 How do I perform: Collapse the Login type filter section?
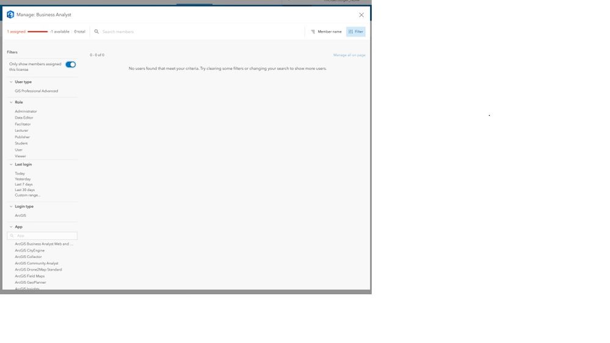11,206
